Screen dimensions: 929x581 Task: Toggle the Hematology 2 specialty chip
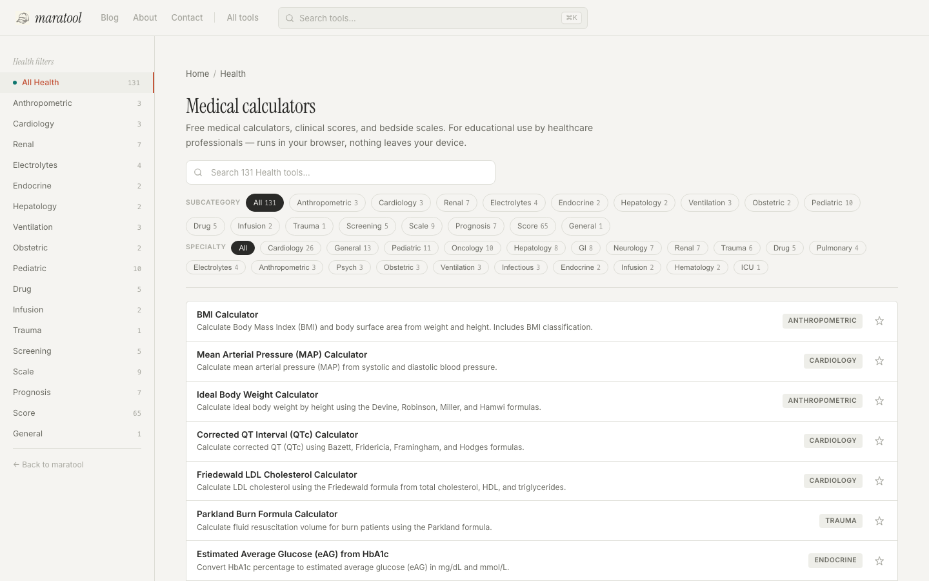[x=697, y=267]
